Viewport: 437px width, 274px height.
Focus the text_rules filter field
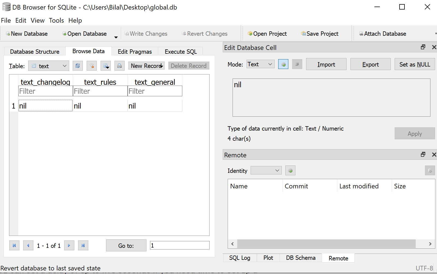pos(100,91)
